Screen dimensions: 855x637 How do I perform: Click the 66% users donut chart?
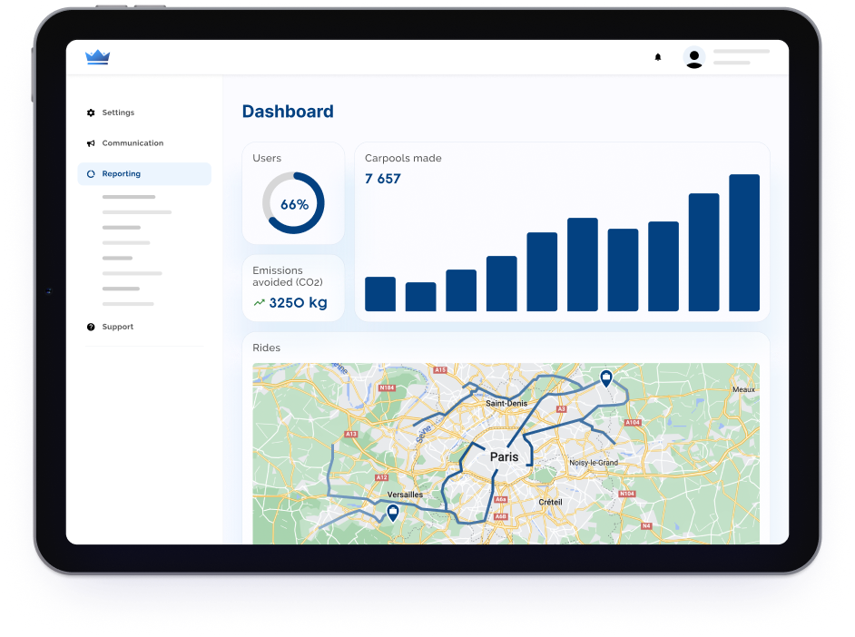(293, 204)
